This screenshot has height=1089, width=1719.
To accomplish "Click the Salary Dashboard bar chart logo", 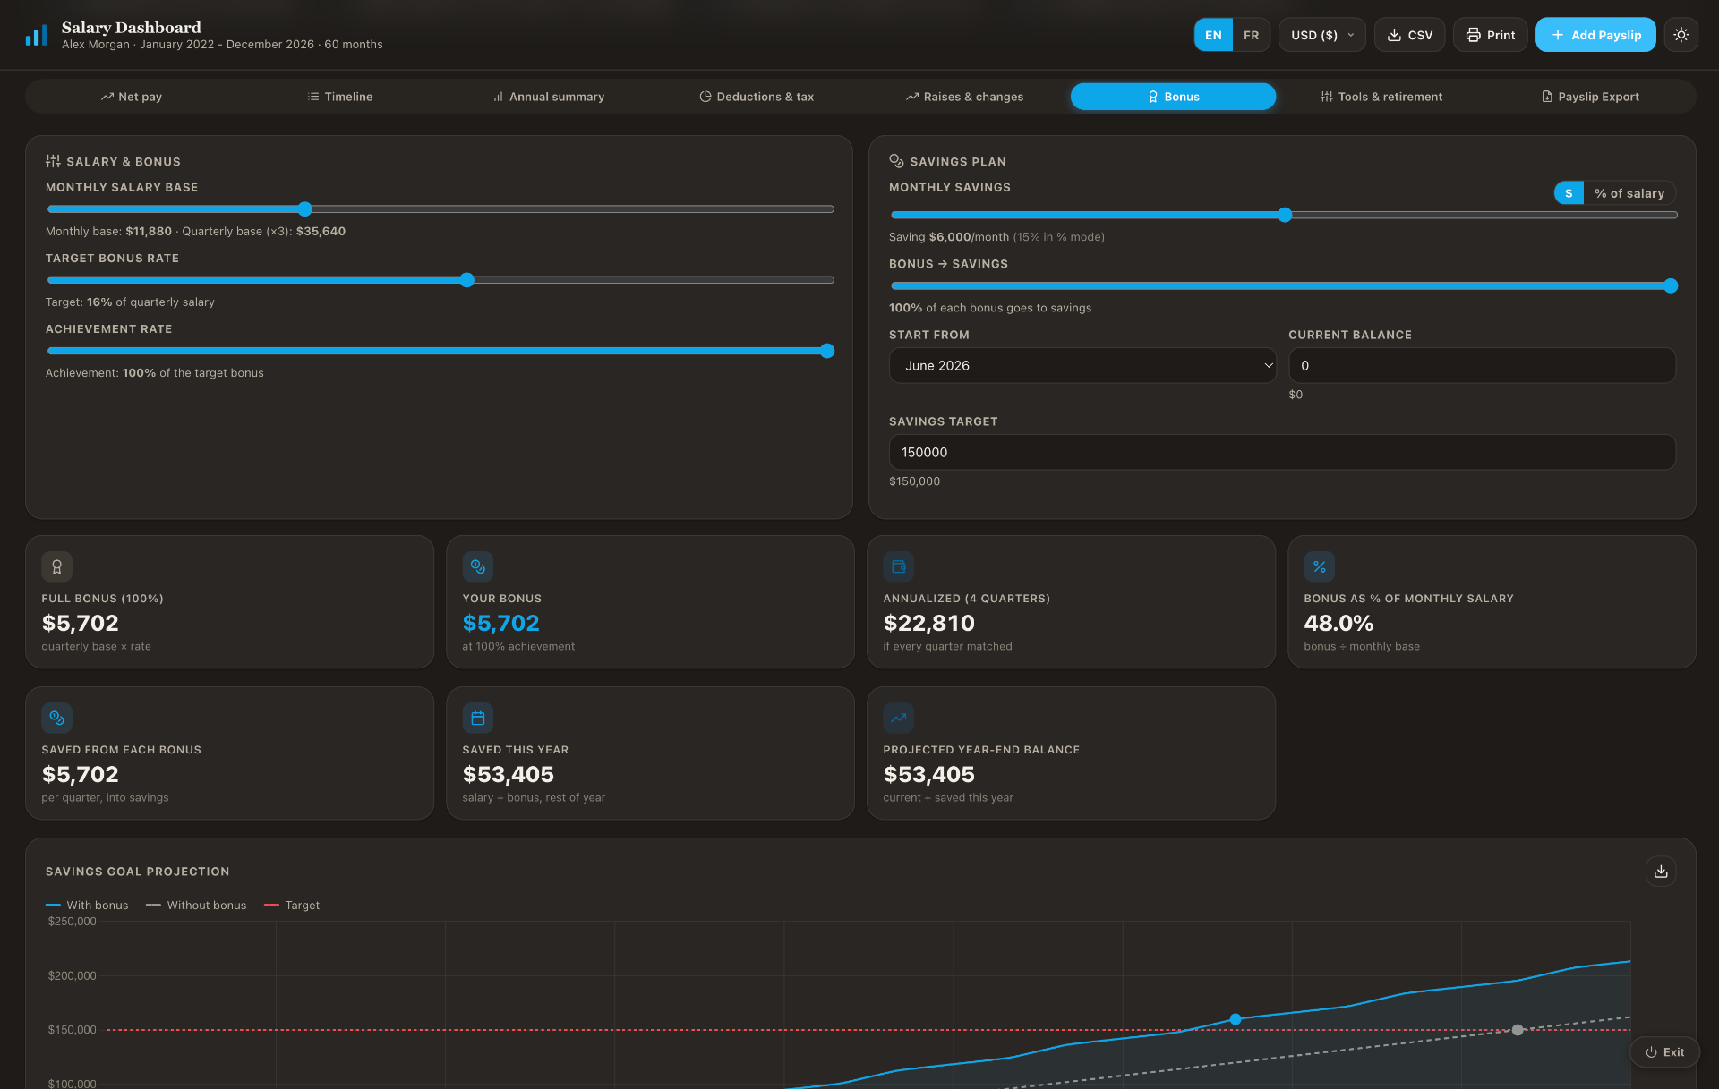I will click(36, 35).
